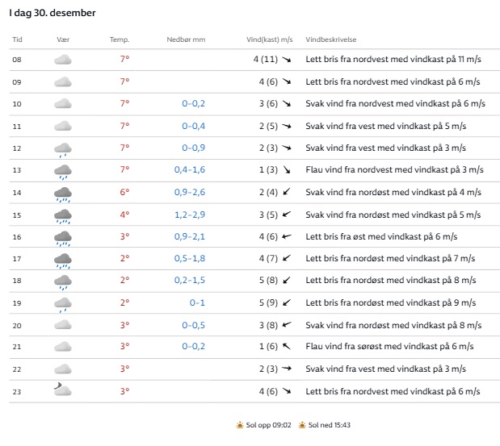Image resolution: width=500 pixels, height=446 pixels.
Task: Click the rain icon at 18
Action: 63,281
